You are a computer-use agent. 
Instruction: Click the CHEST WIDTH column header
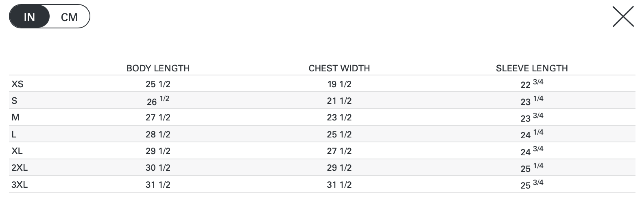pos(339,68)
